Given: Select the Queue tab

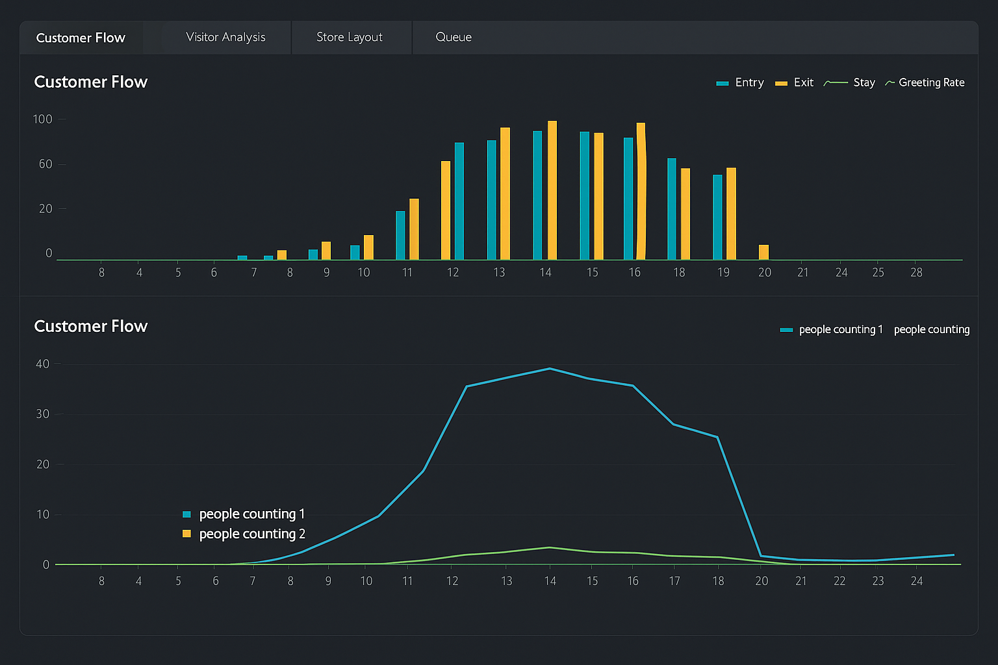Looking at the screenshot, I should pos(454,38).
